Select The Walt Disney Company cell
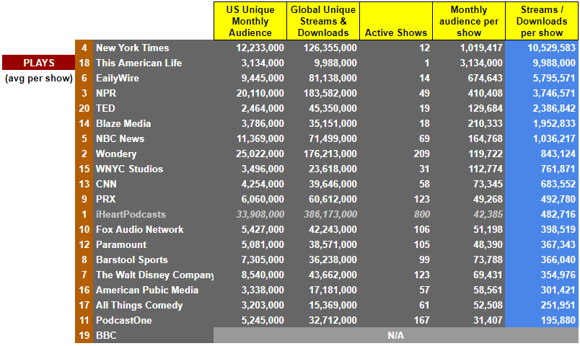The width and height of the screenshot is (580, 346). [154, 275]
